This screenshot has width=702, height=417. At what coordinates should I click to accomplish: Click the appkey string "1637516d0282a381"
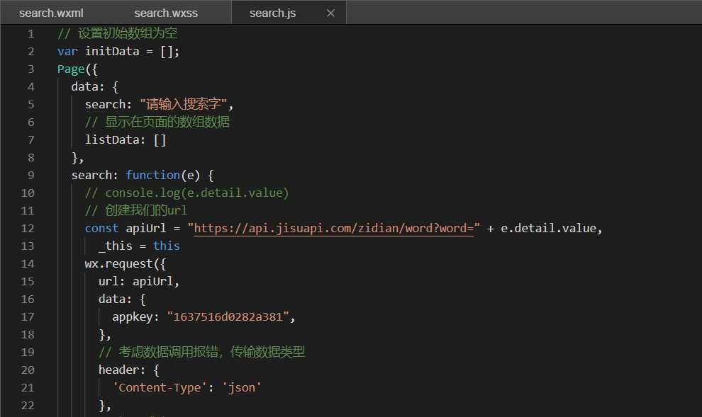coord(228,317)
